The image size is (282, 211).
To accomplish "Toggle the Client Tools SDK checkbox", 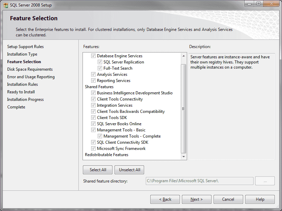I will pos(93,118).
